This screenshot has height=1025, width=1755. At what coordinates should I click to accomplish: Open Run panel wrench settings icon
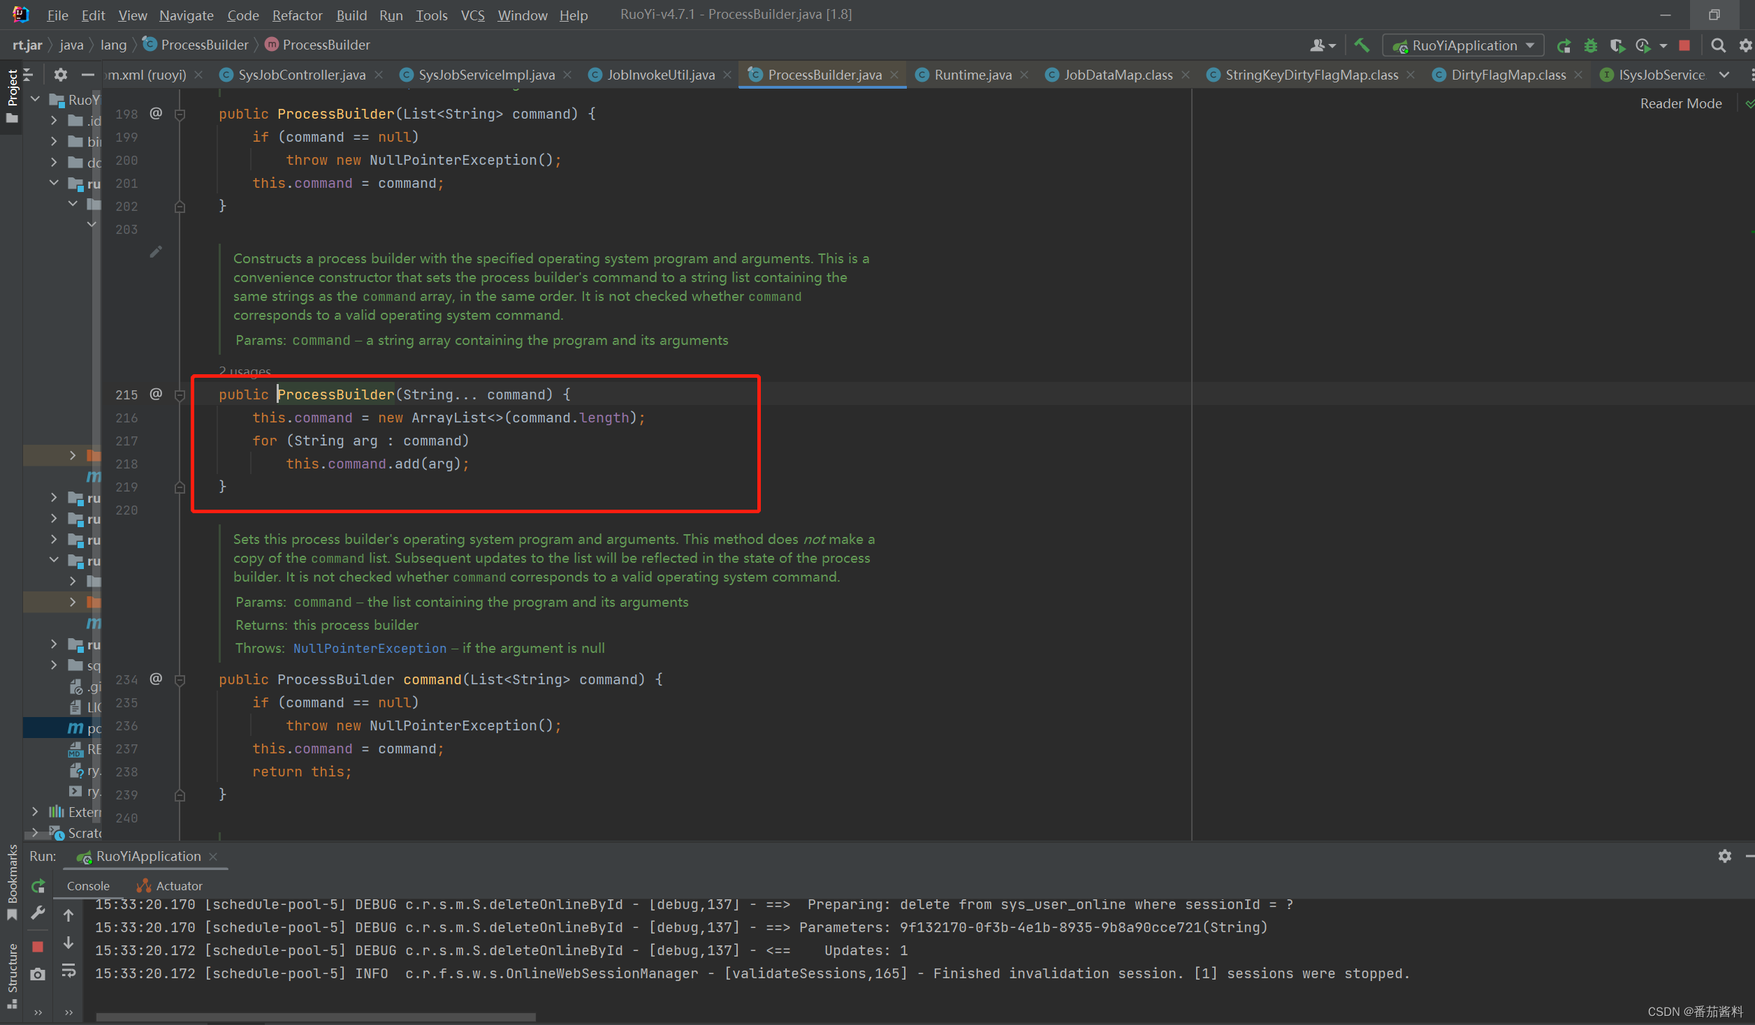[38, 914]
